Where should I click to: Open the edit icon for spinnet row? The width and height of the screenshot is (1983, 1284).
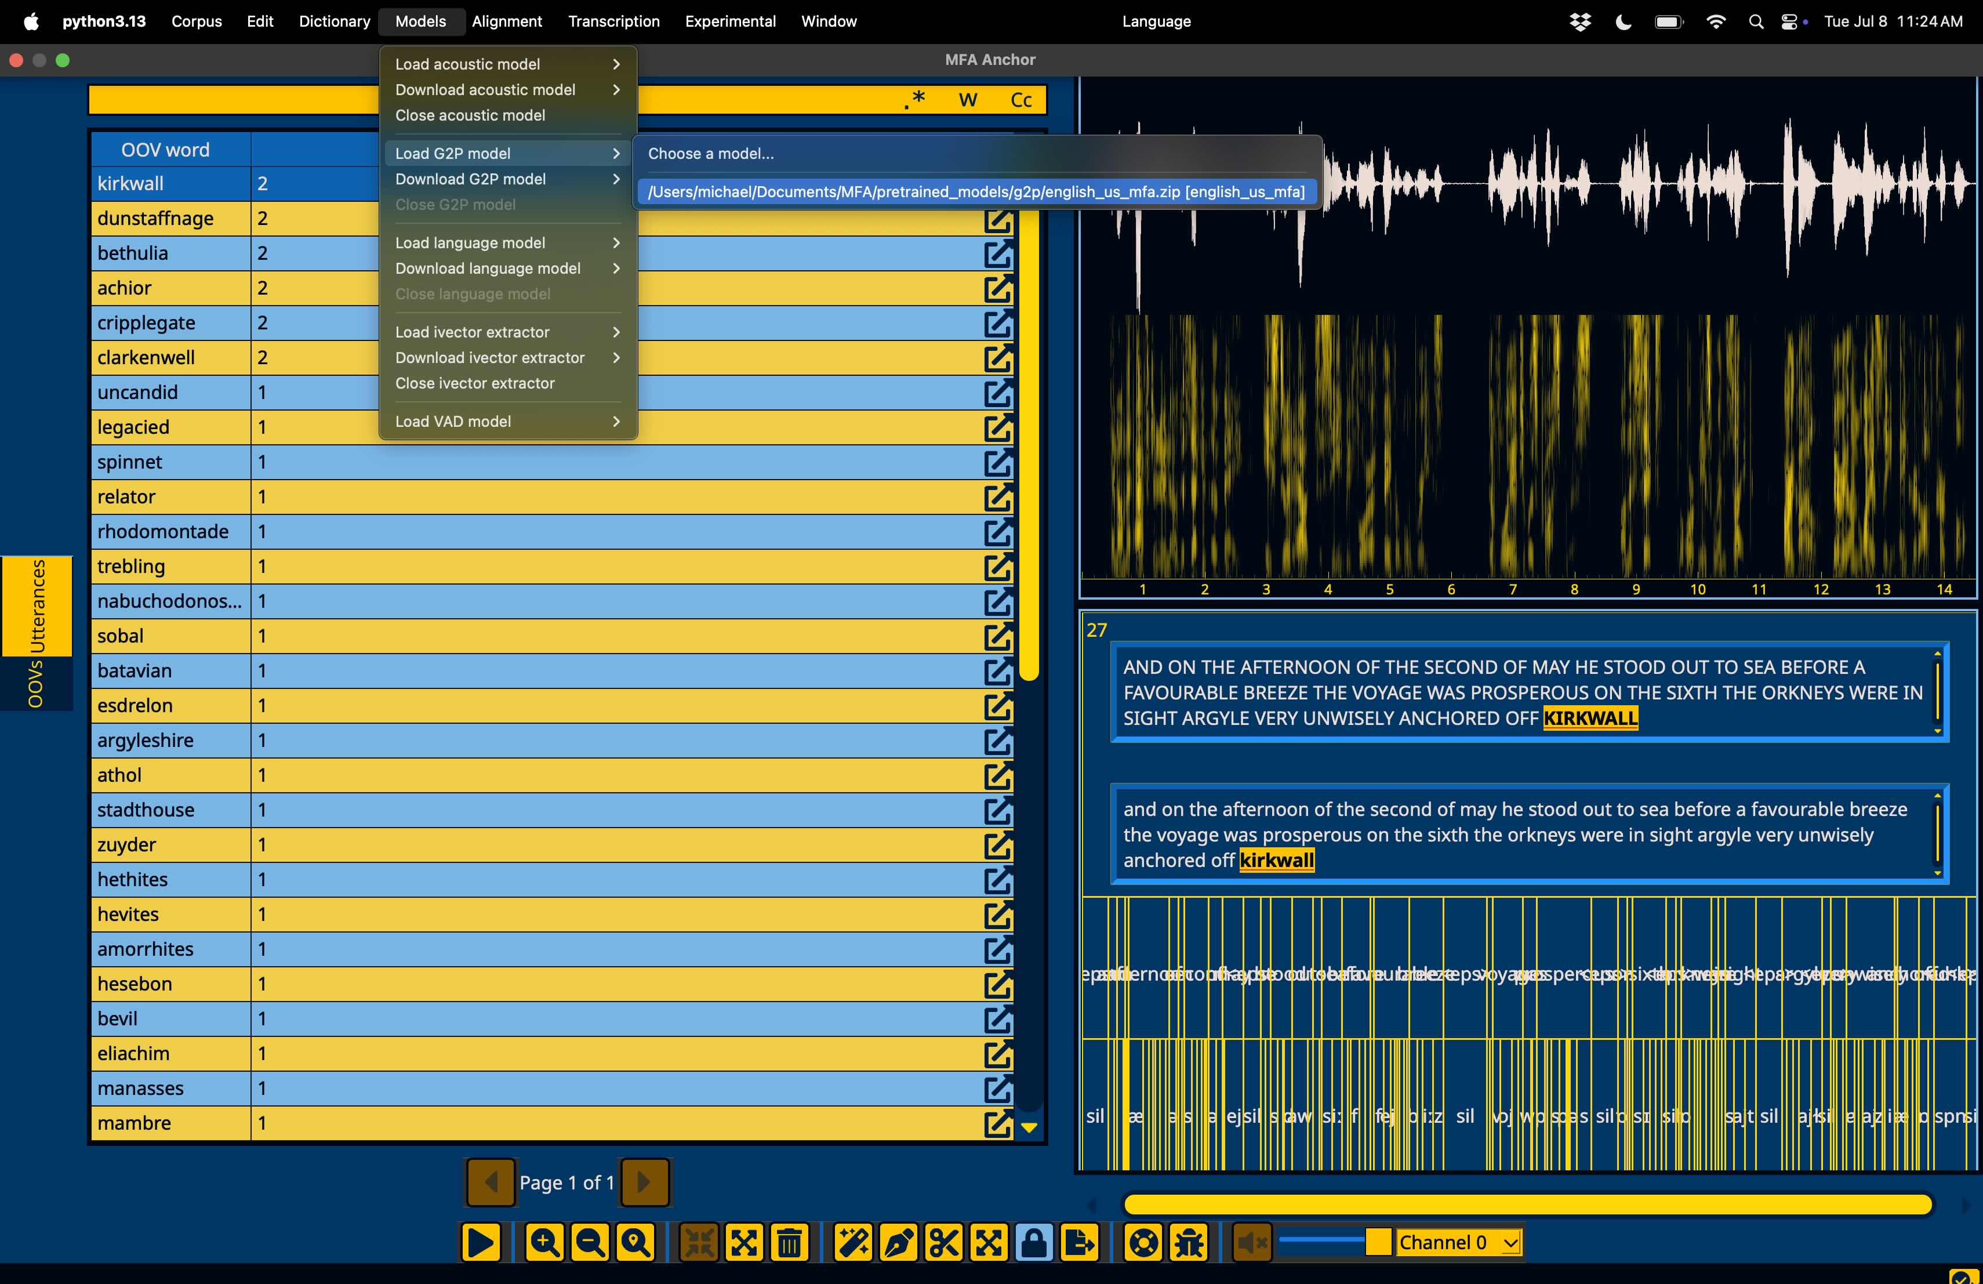click(997, 462)
